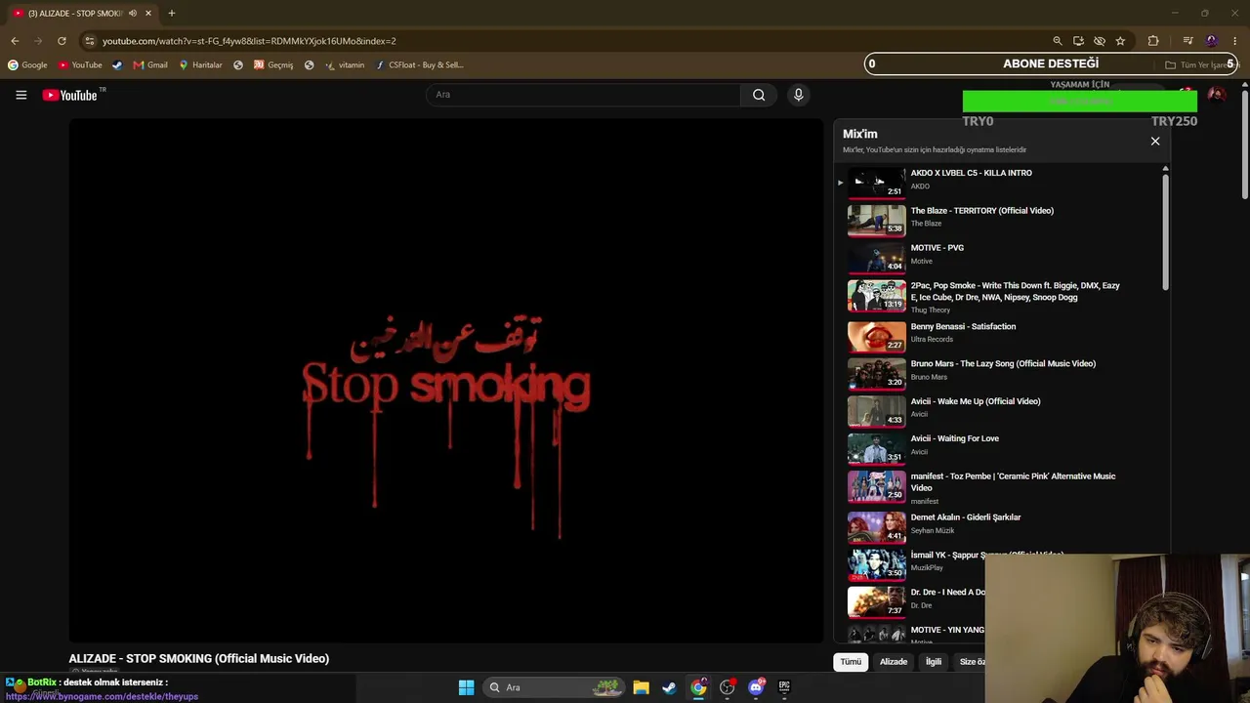Image resolution: width=1250 pixels, height=703 pixels.
Task: Click the Windows taskbar Ara search box
Action: click(554, 687)
